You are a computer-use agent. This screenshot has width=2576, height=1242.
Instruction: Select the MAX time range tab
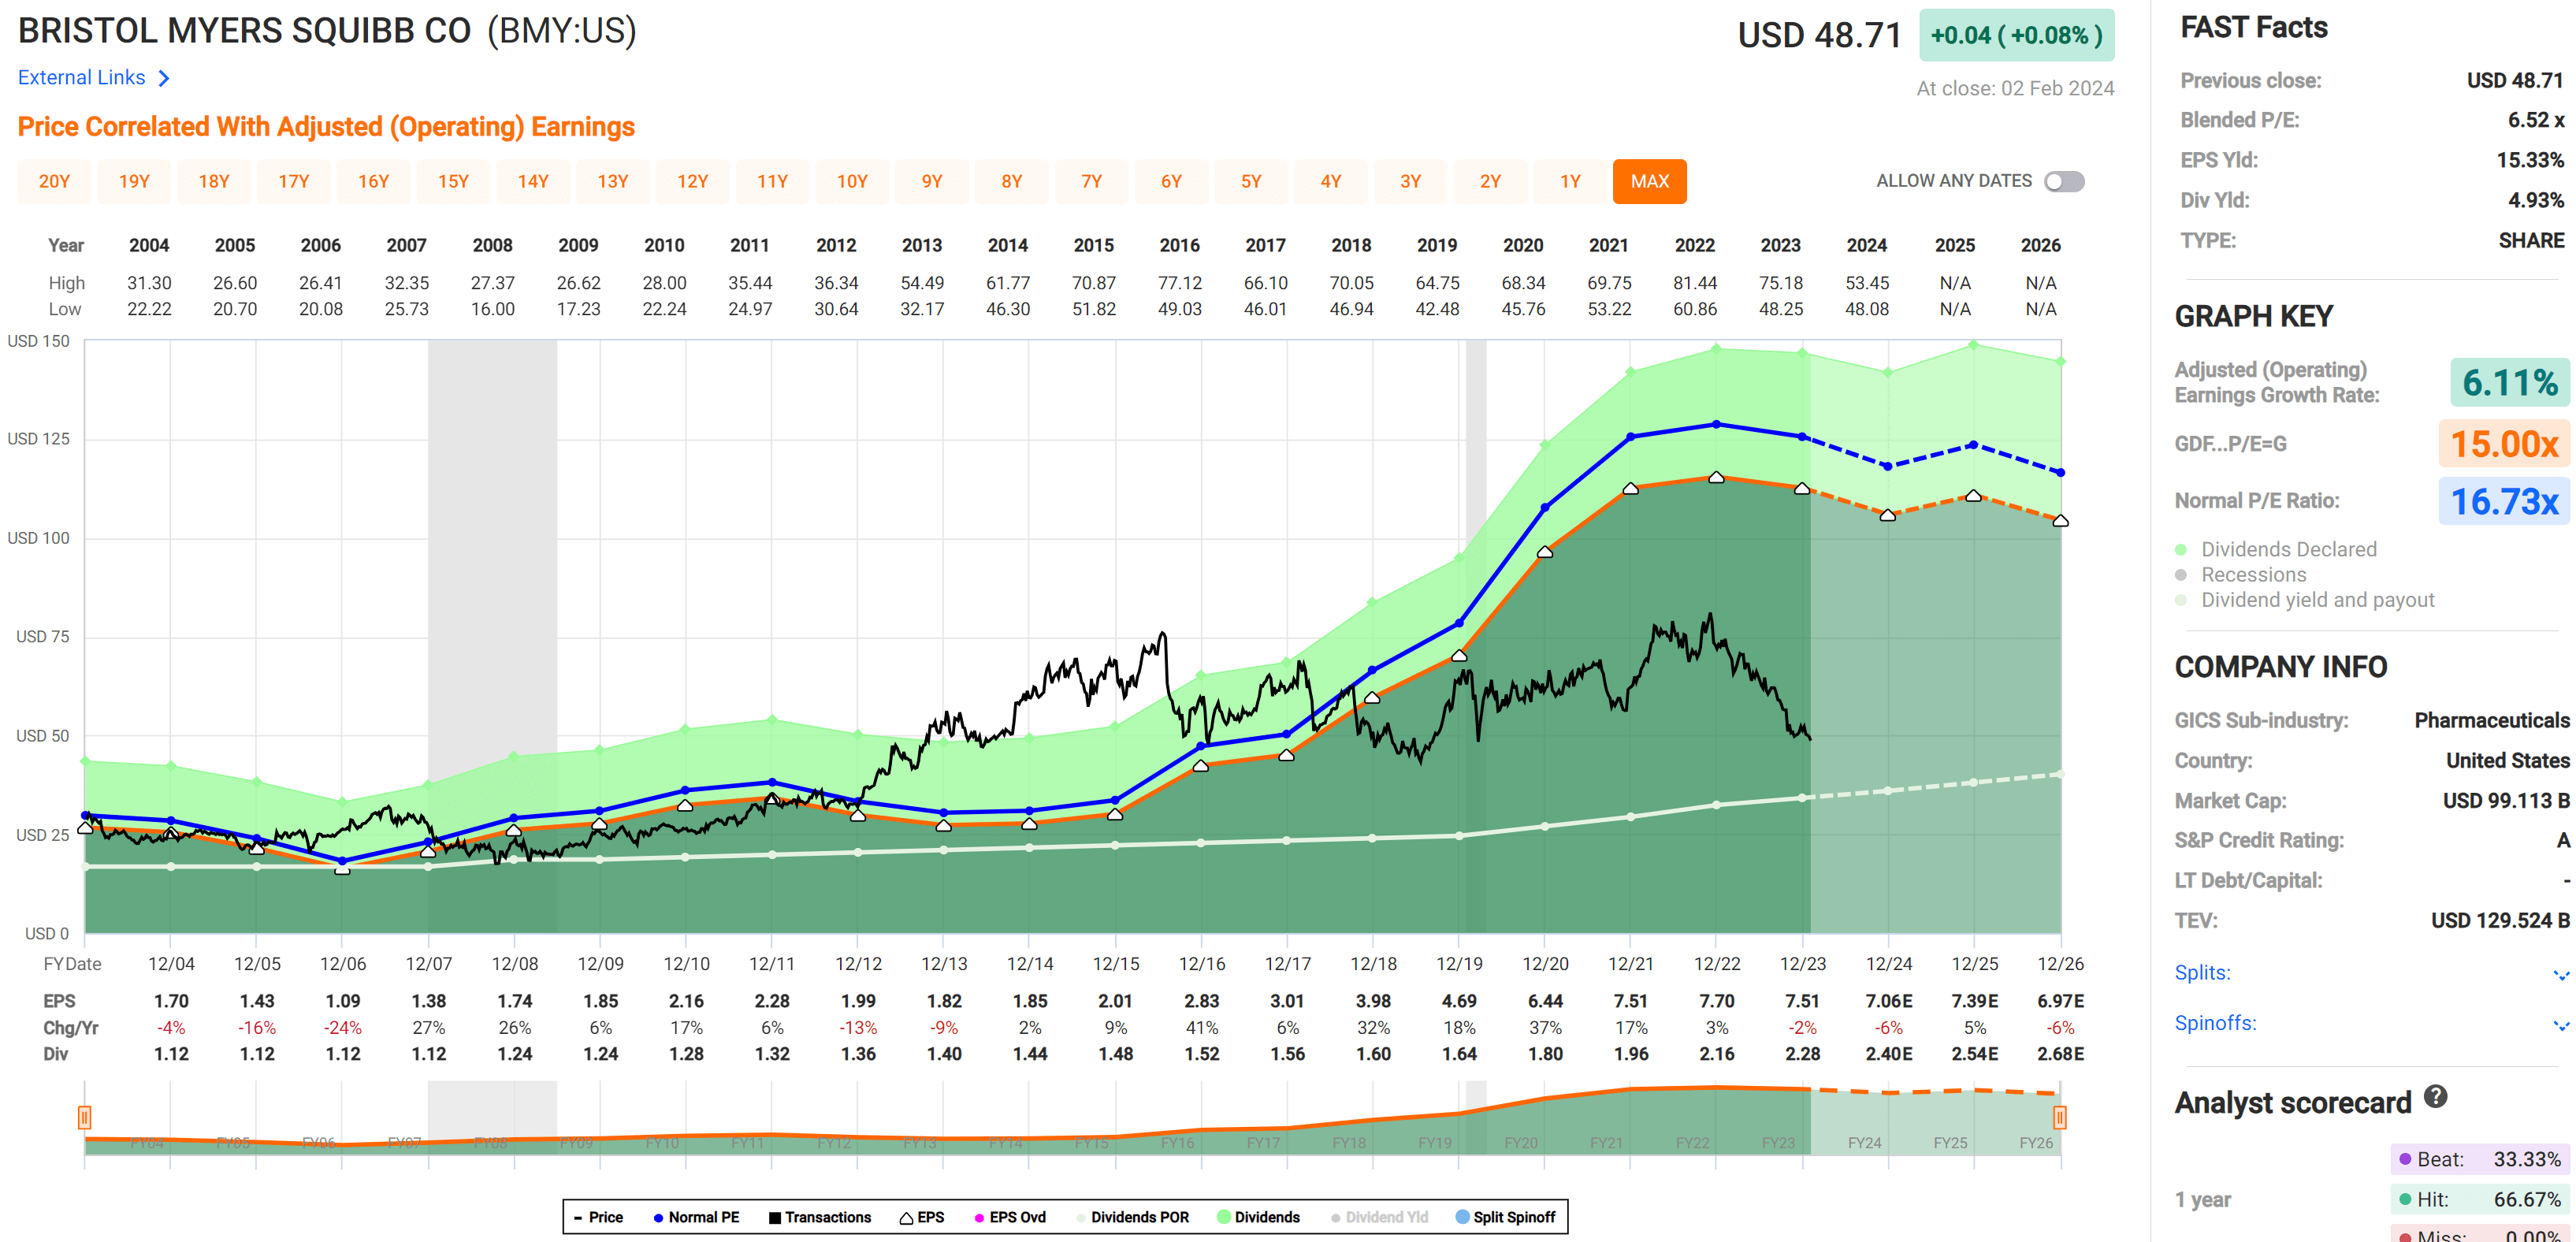tap(1650, 182)
